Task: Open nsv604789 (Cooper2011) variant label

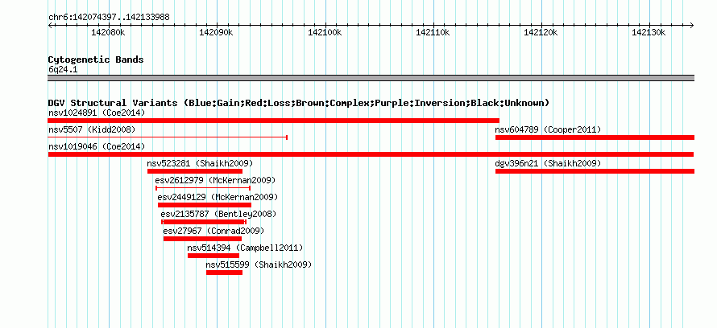Action: (x=548, y=129)
